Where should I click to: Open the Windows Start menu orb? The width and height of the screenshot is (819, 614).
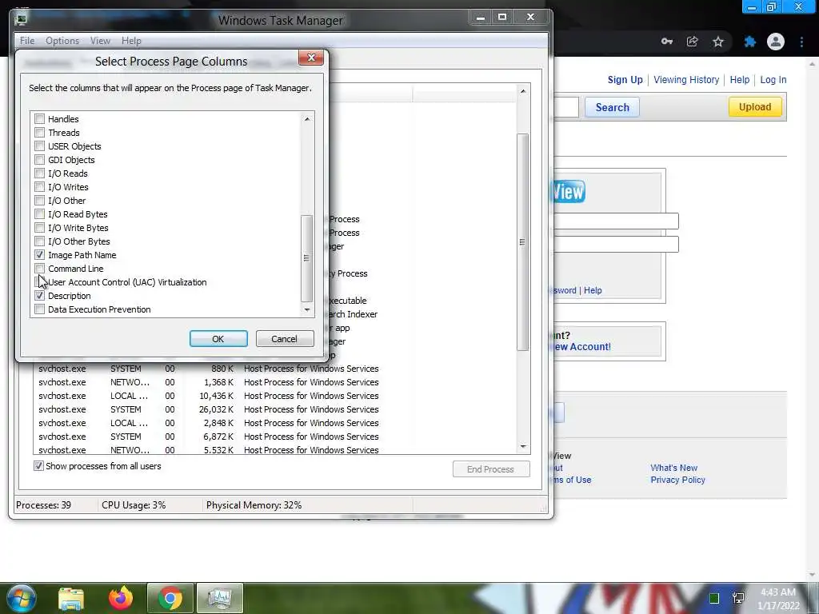[21, 598]
